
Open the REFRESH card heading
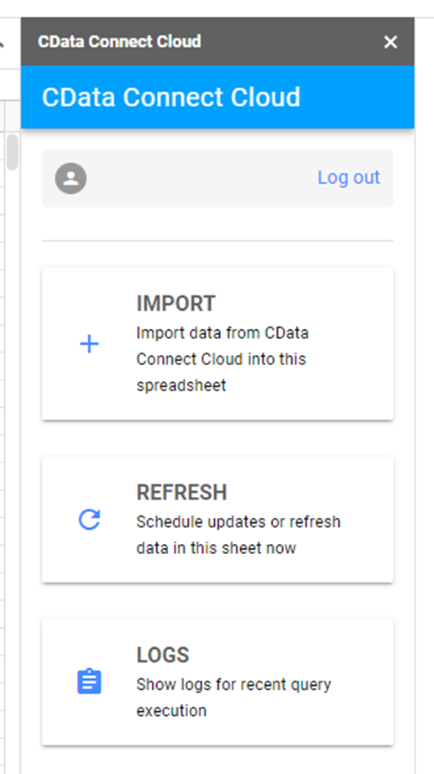click(x=181, y=492)
